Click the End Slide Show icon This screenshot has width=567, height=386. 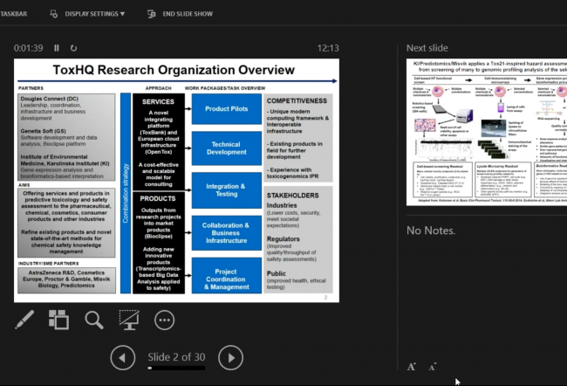(x=151, y=14)
